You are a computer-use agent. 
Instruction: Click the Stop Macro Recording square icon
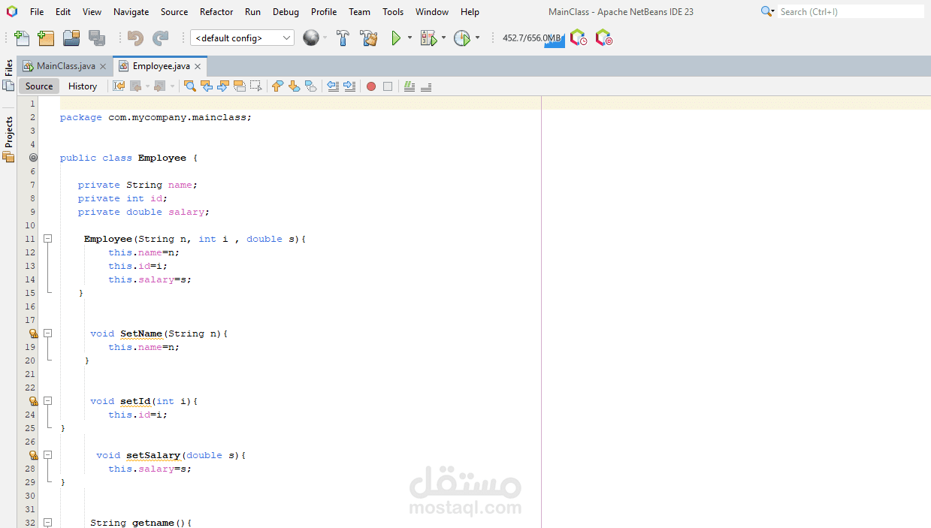(x=388, y=86)
